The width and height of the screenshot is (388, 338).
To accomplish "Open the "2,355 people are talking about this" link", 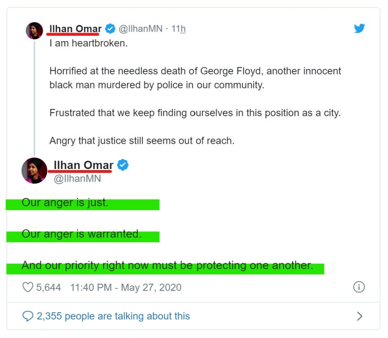I will (x=113, y=316).
